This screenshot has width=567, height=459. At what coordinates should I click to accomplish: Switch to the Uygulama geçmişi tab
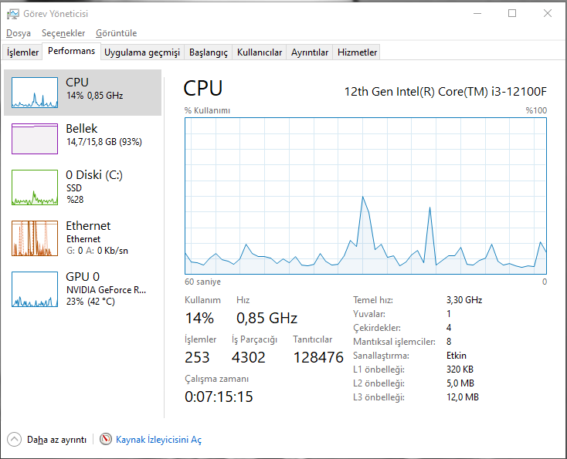tap(141, 52)
